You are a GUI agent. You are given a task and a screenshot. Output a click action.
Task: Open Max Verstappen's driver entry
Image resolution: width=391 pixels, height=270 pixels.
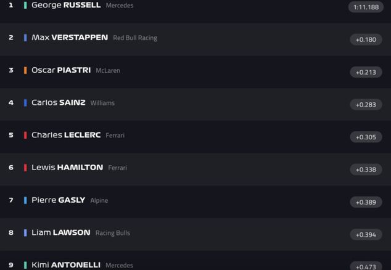pyautogui.click(x=70, y=38)
